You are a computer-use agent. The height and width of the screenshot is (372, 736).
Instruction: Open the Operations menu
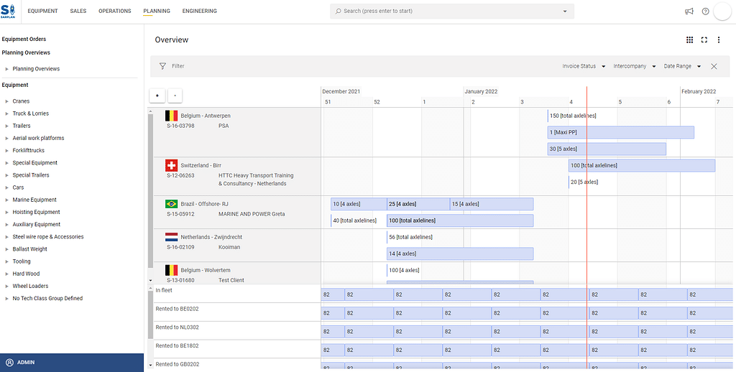pyautogui.click(x=114, y=11)
